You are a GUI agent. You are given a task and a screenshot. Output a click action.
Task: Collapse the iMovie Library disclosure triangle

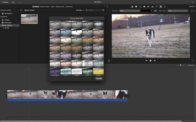[1, 25]
